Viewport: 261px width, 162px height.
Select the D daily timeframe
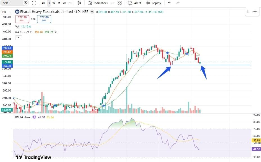pos(49,3)
